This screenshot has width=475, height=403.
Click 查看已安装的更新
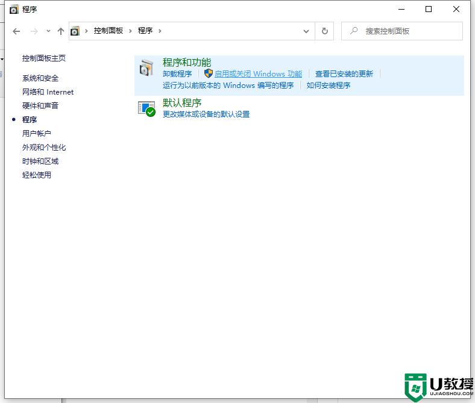344,74
